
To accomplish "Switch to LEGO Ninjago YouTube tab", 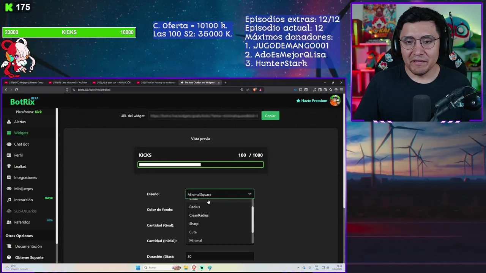I will pyautogui.click(x=24, y=82).
